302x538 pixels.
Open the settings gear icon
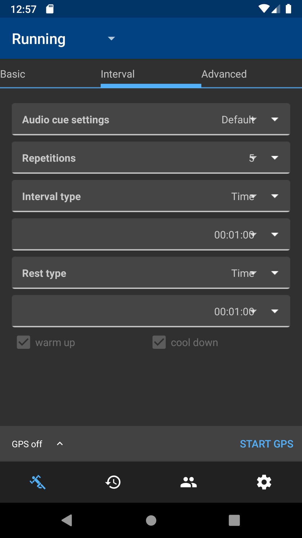tap(264, 482)
